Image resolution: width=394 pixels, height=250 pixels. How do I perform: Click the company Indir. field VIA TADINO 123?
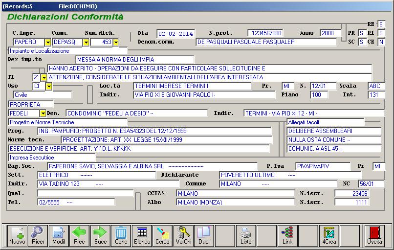(x=109, y=184)
